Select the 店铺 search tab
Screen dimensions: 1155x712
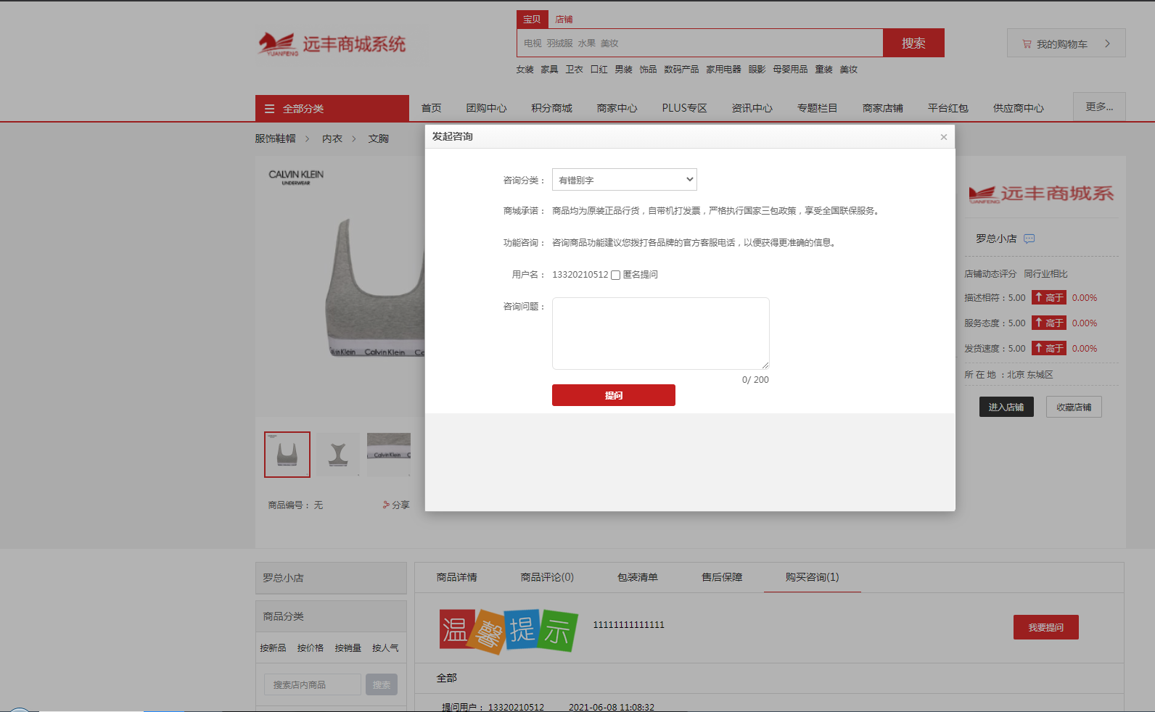(564, 20)
